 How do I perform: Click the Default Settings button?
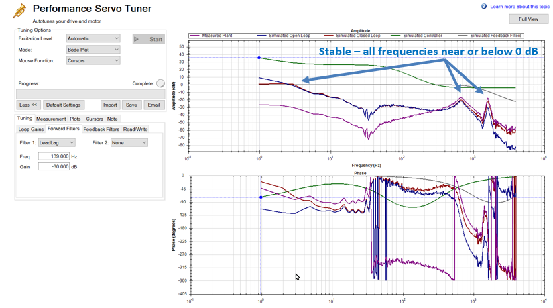pos(64,105)
